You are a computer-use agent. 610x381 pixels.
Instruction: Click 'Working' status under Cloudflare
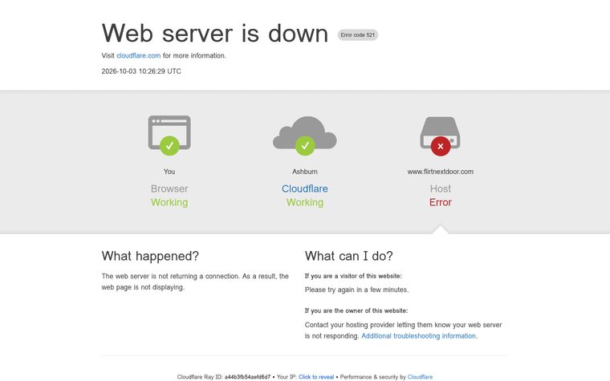[x=305, y=203]
